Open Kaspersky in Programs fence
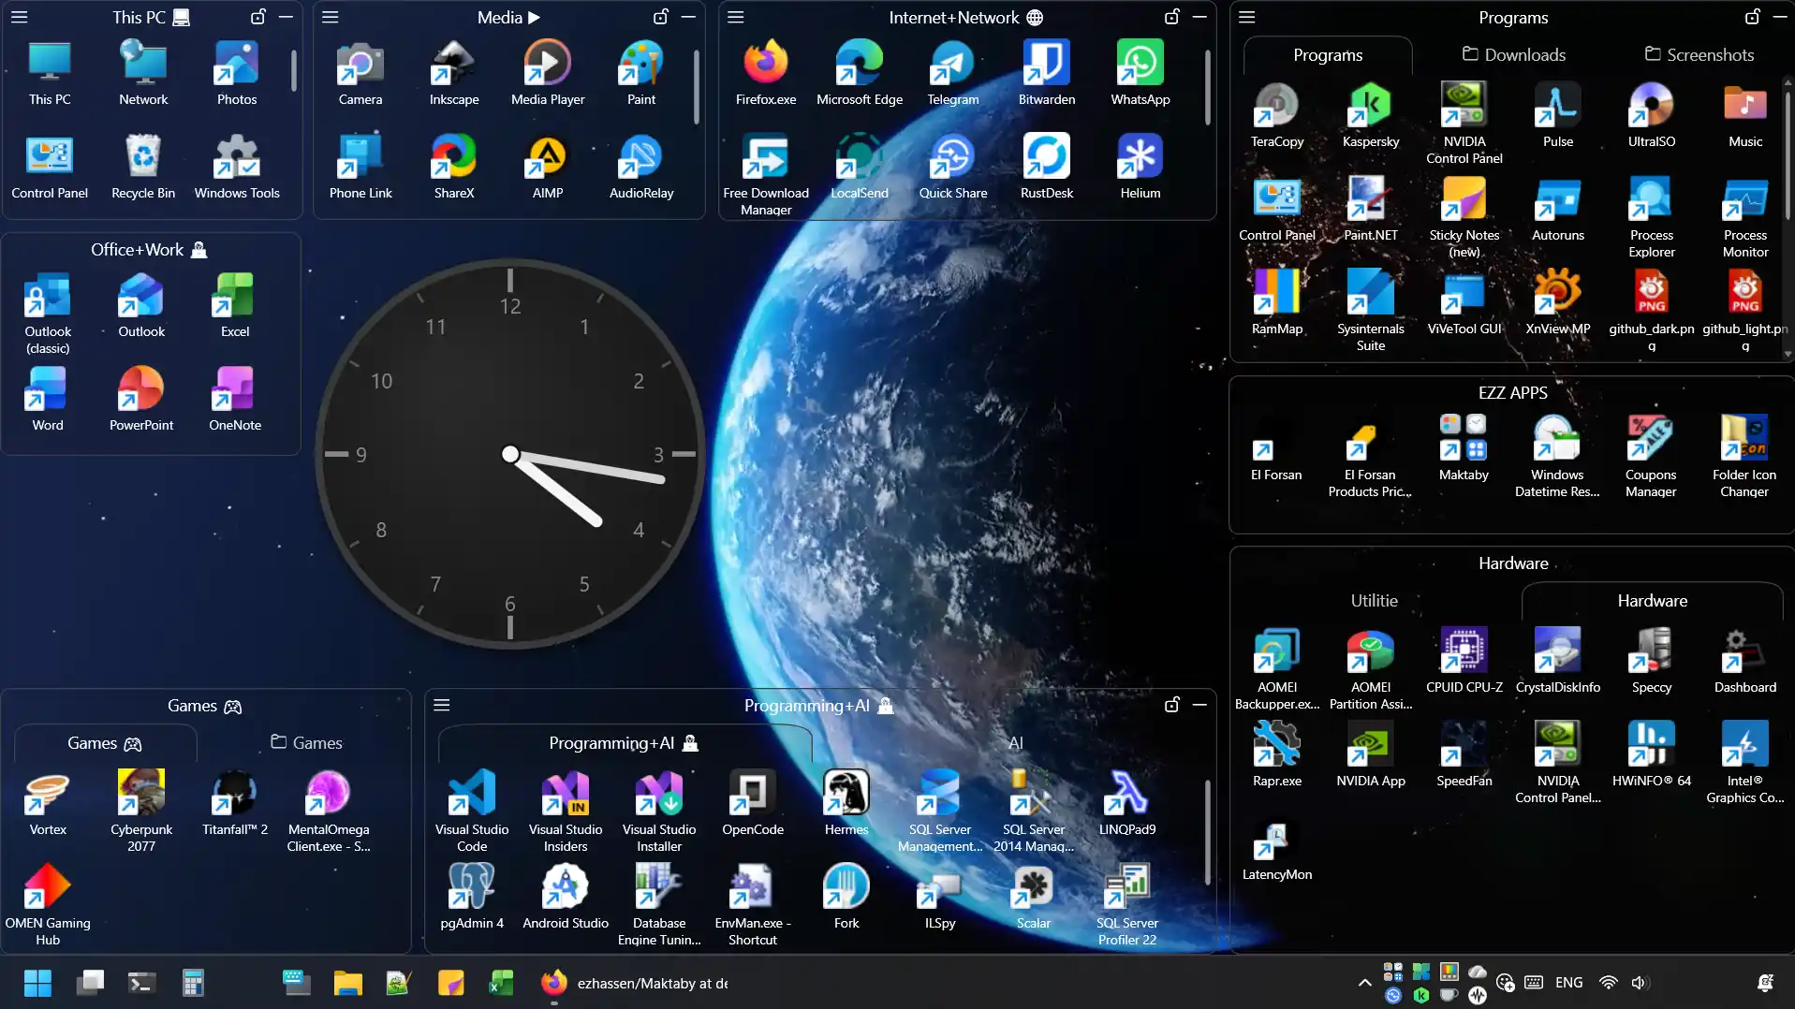This screenshot has height=1009, width=1795. [1371, 115]
